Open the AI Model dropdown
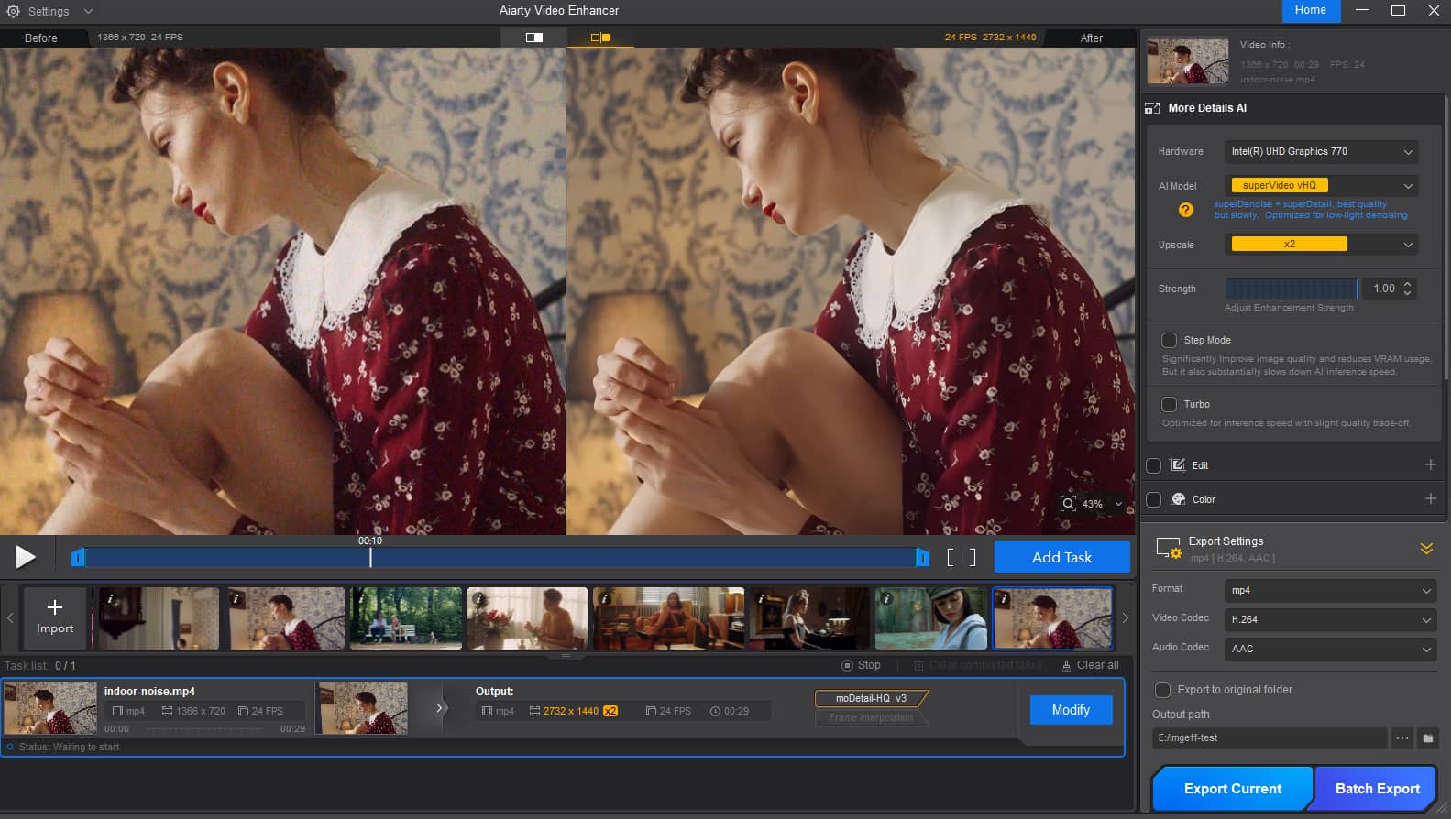The width and height of the screenshot is (1451, 819). pyautogui.click(x=1321, y=186)
